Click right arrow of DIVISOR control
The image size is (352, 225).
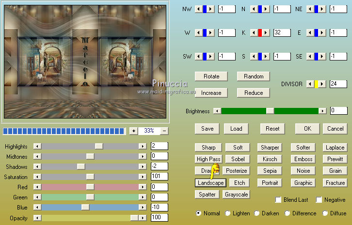[x=322, y=84]
